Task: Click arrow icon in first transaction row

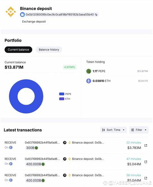Action: pyautogui.click(x=65, y=143)
